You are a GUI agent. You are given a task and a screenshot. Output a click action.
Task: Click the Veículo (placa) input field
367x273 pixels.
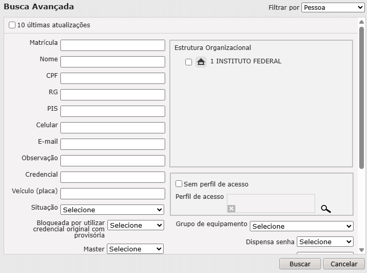pyautogui.click(x=113, y=194)
